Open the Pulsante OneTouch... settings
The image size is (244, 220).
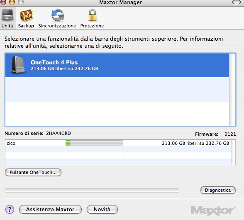[33, 172]
